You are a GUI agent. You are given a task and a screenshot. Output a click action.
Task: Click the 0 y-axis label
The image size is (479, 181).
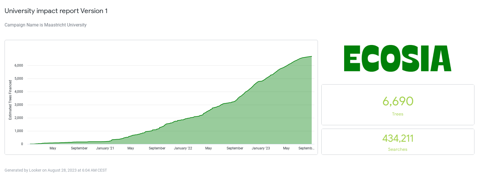pos(22,144)
